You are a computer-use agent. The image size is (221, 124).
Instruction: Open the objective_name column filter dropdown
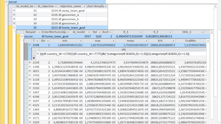tap(85, 6)
